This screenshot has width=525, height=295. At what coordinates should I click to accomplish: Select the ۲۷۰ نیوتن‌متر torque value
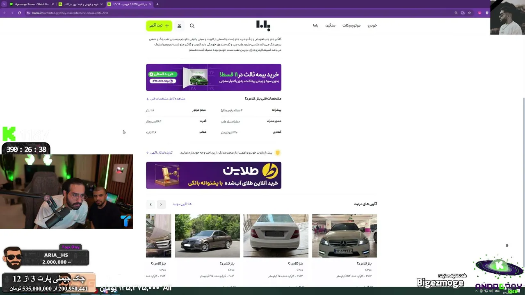tap(229, 132)
